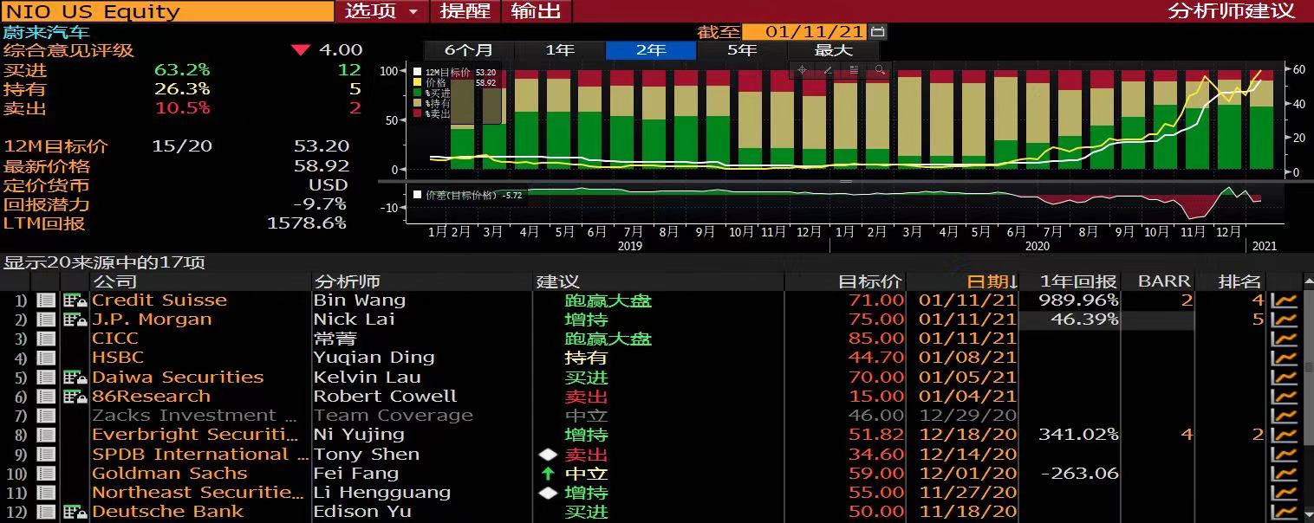Toggle the 价差(目标价格) legend entry in lower chart
This screenshot has width=1314, height=523.
coord(468,195)
